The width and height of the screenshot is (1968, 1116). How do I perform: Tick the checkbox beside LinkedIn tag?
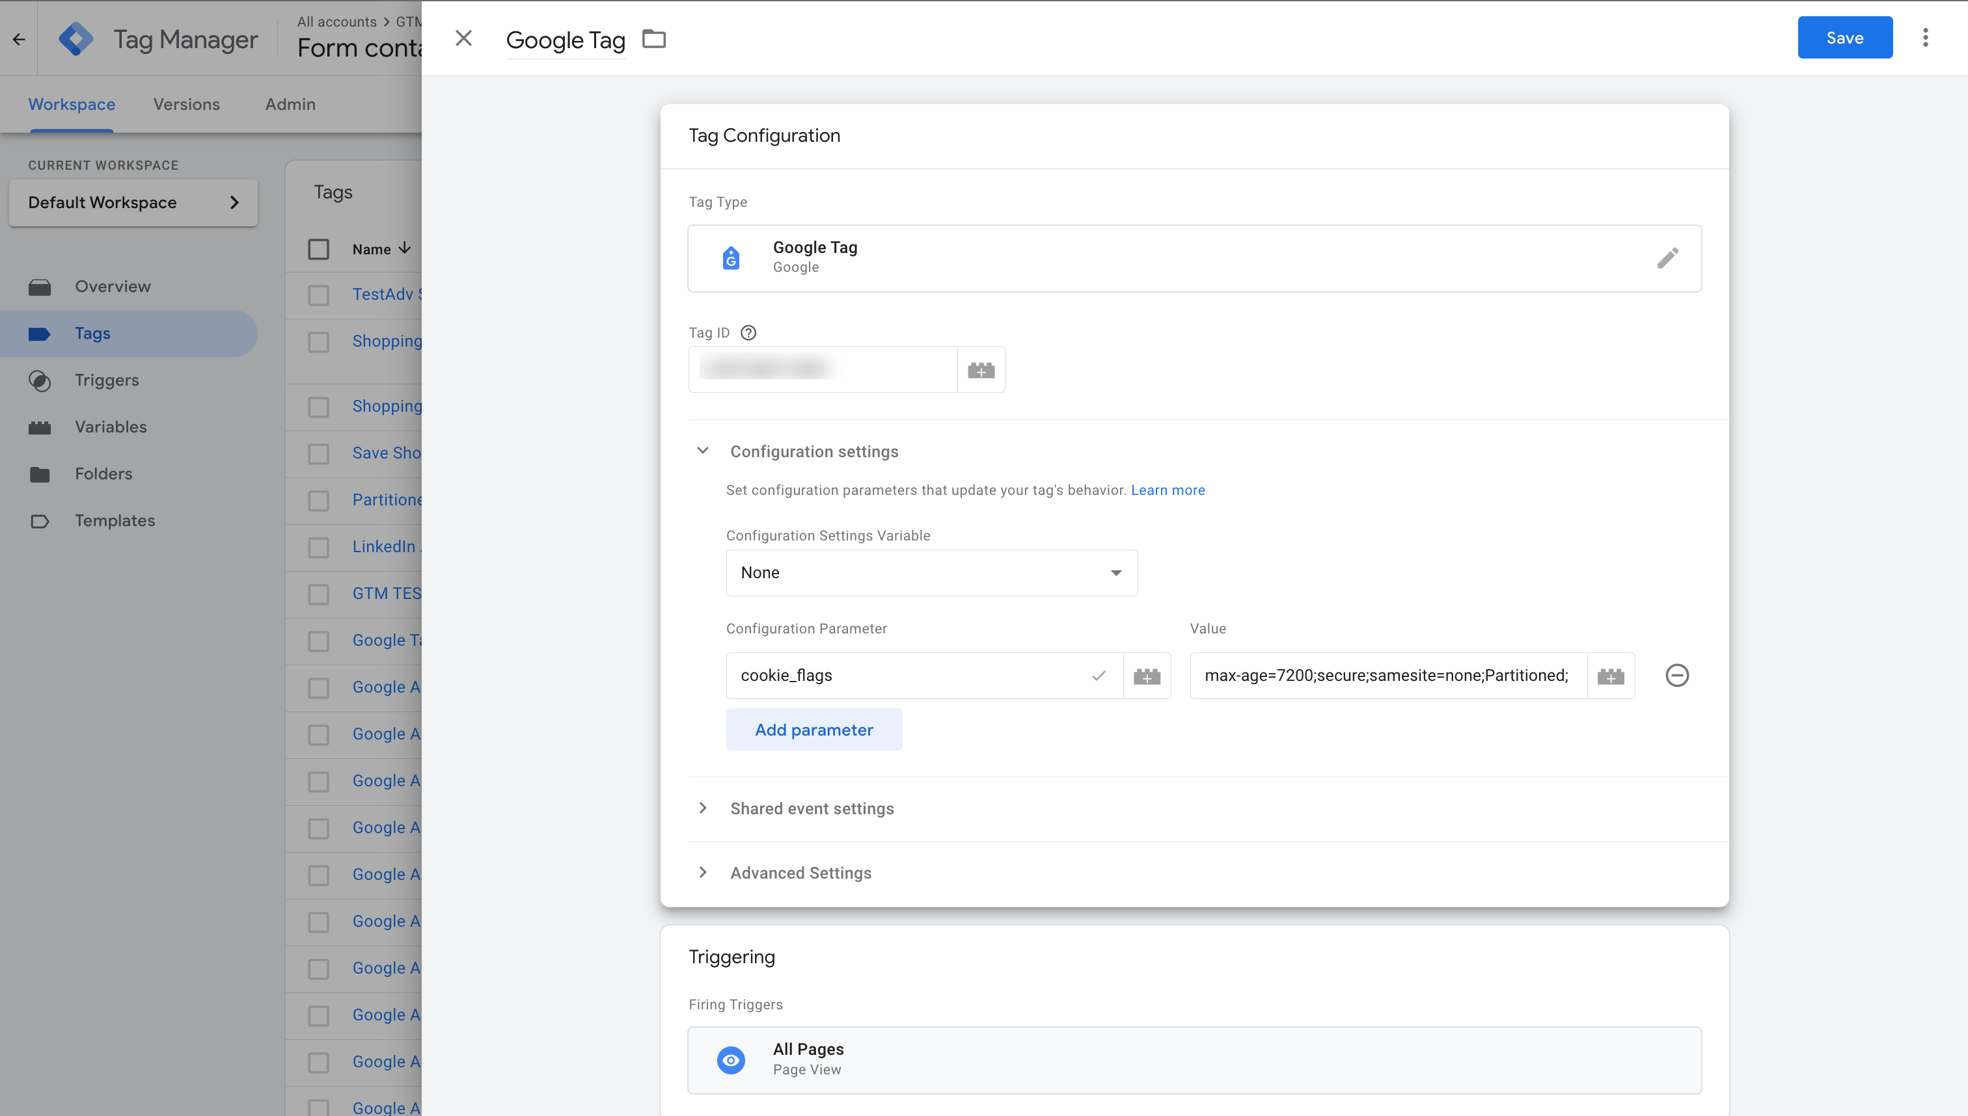pos(318,548)
